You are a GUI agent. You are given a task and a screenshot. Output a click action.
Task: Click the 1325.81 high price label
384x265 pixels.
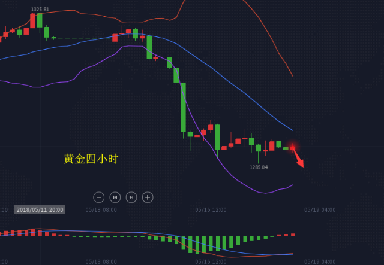(x=40, y=10)
